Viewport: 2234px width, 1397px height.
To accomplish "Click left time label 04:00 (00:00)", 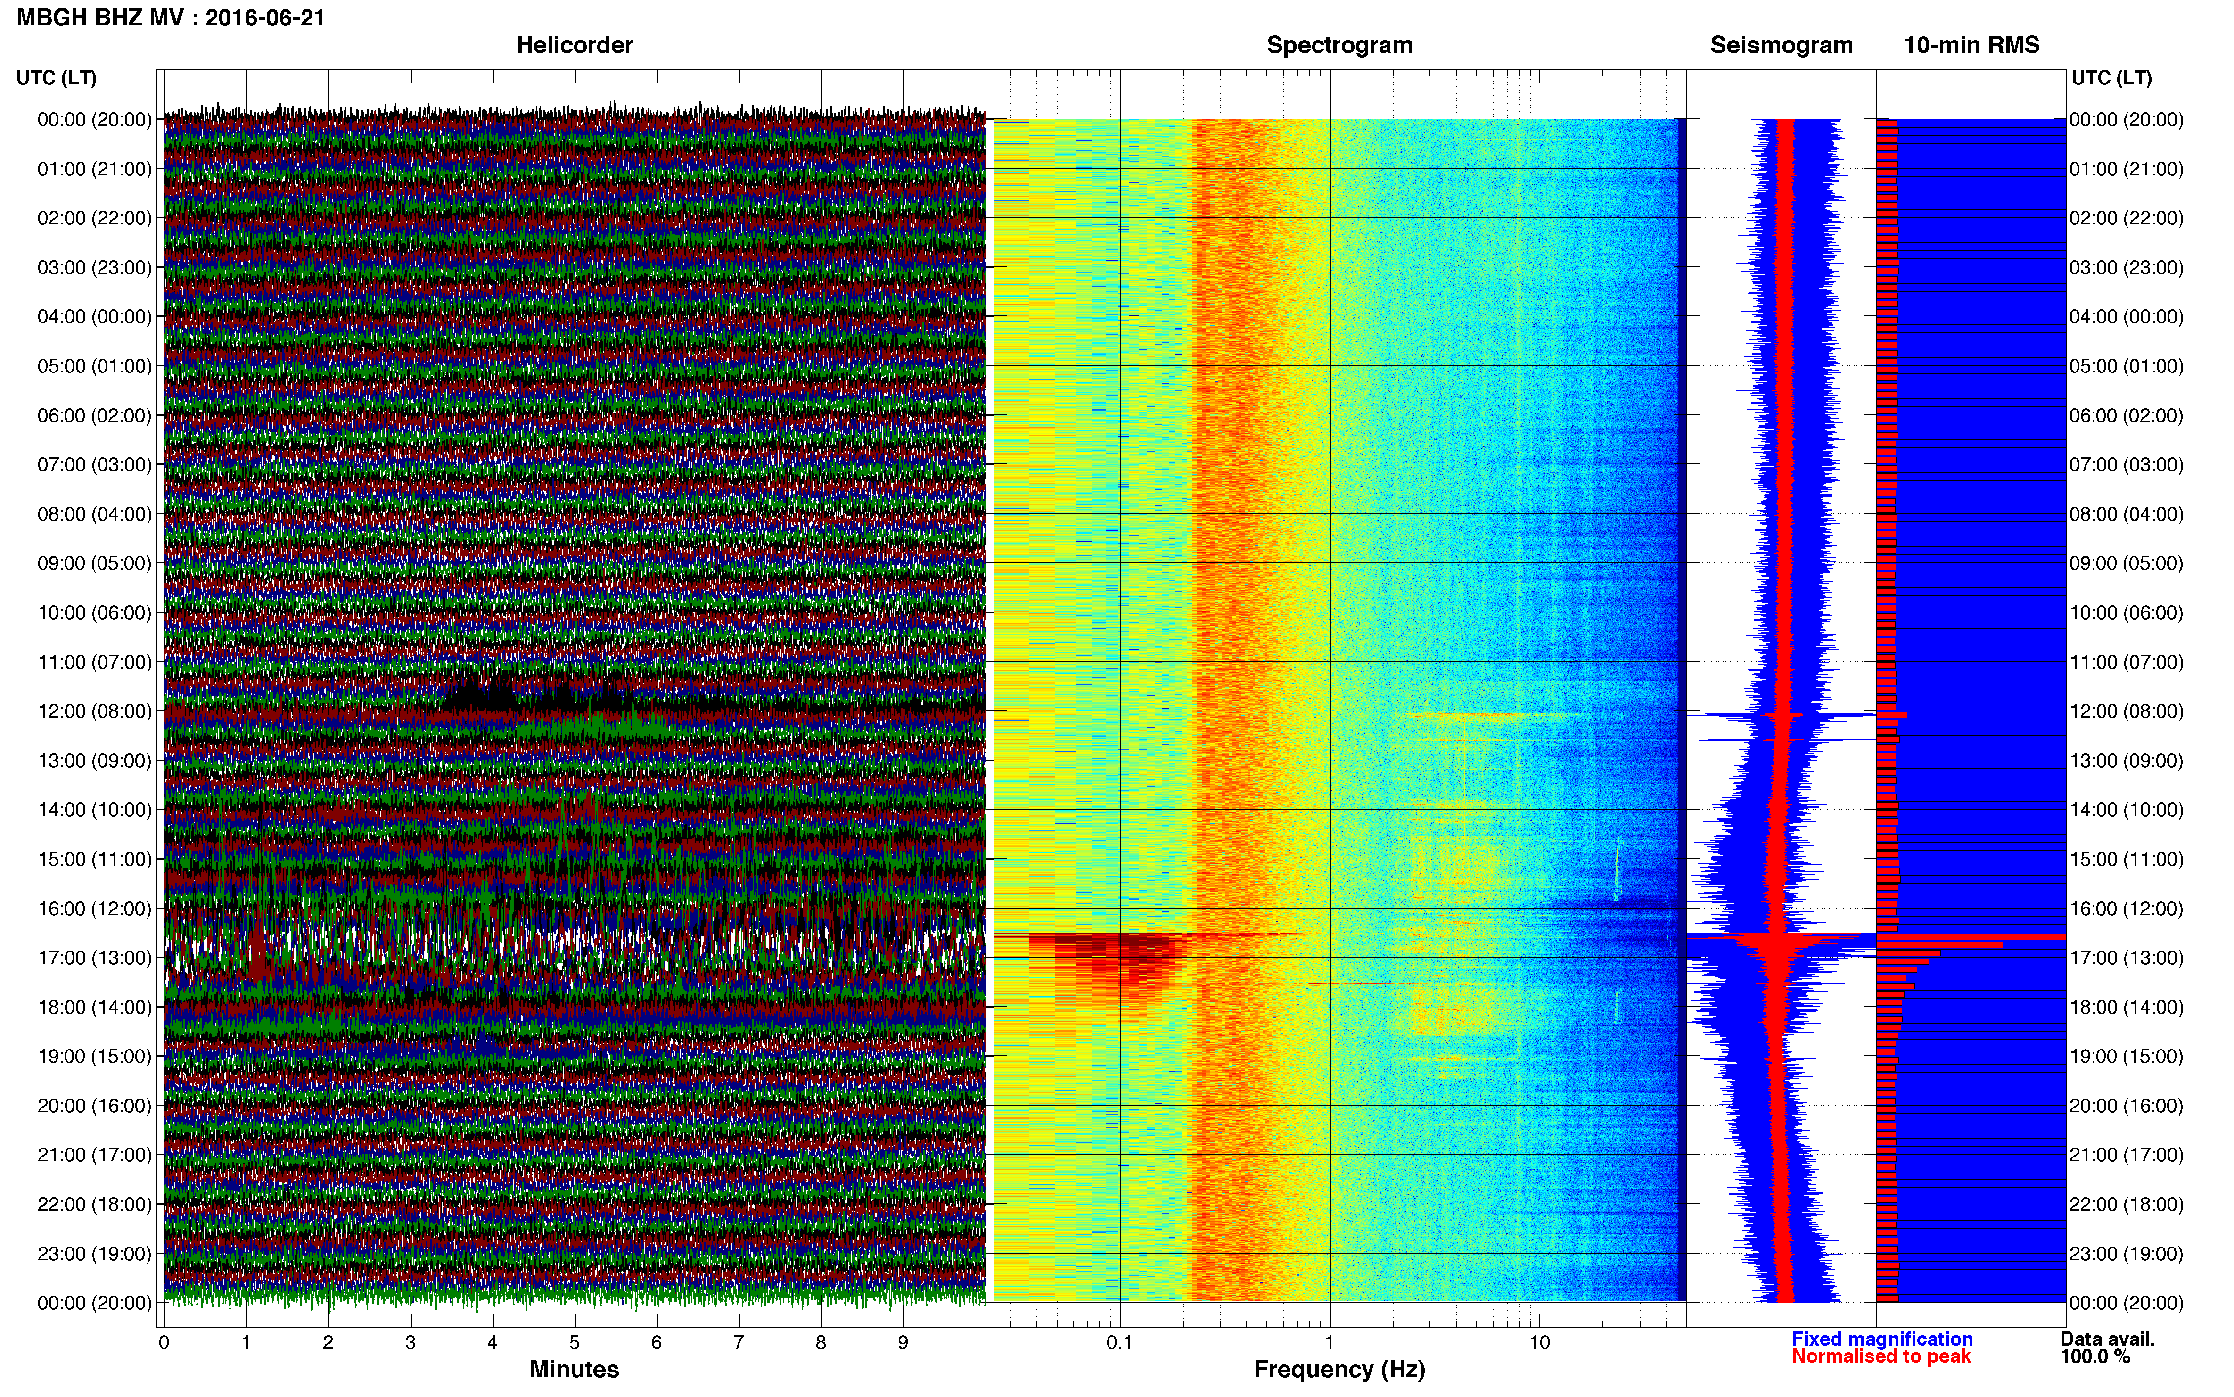I will click(94, 317).
